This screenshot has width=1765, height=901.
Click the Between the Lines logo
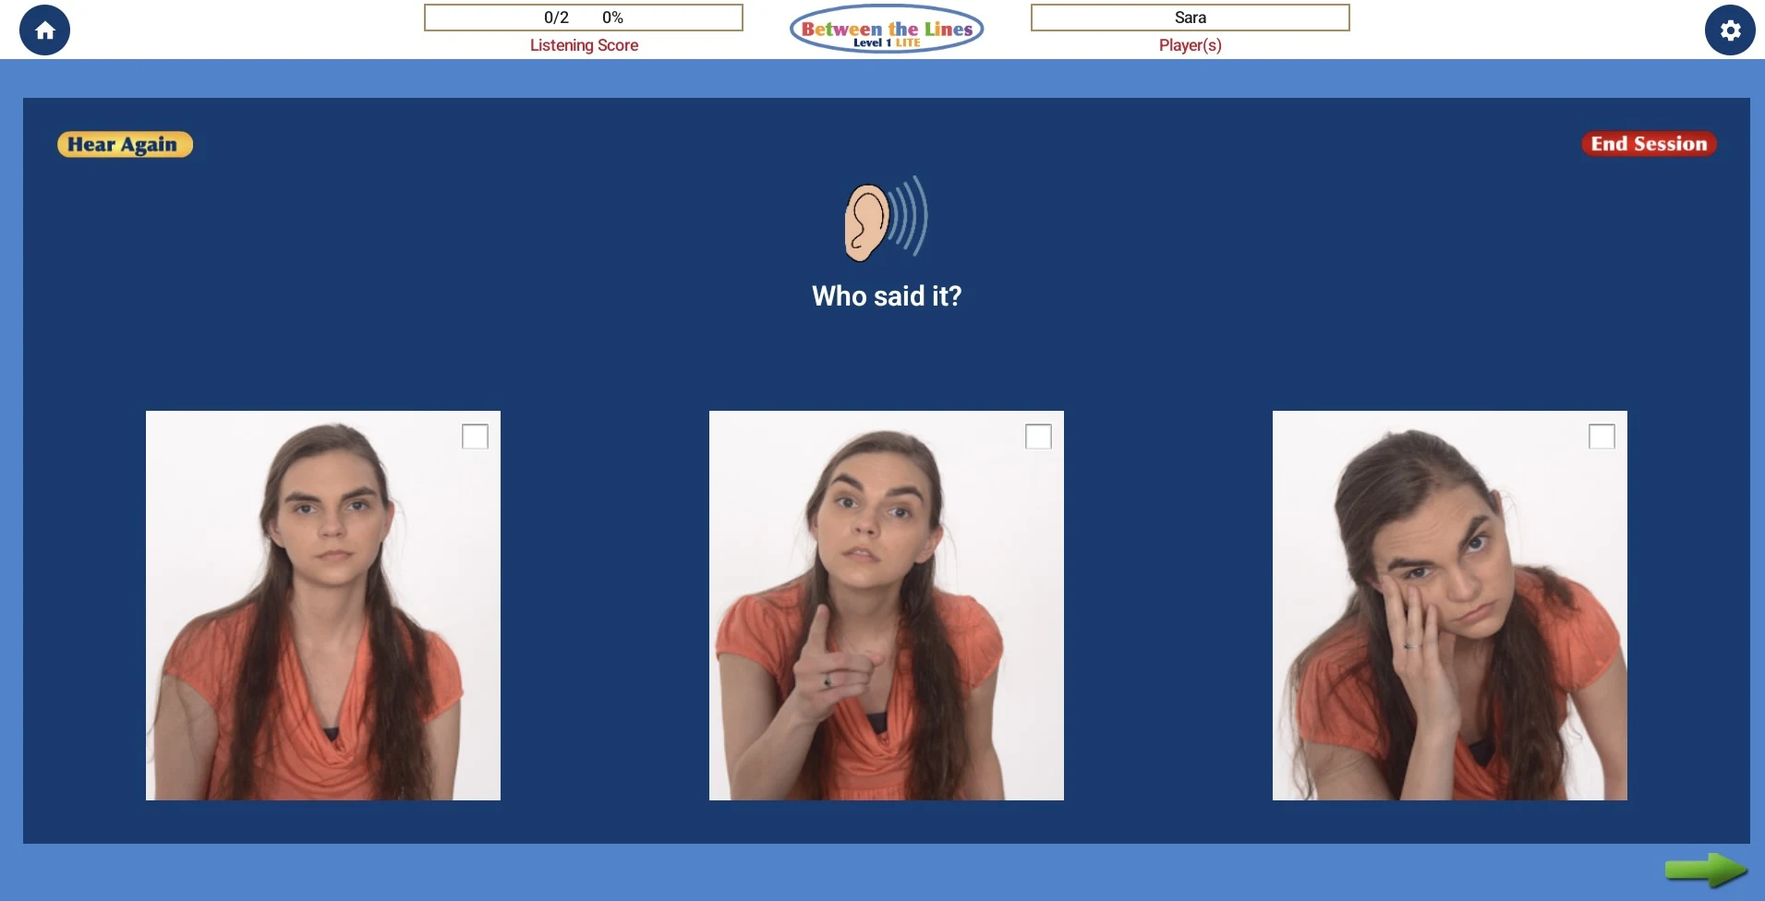click(x=887, y=30)
